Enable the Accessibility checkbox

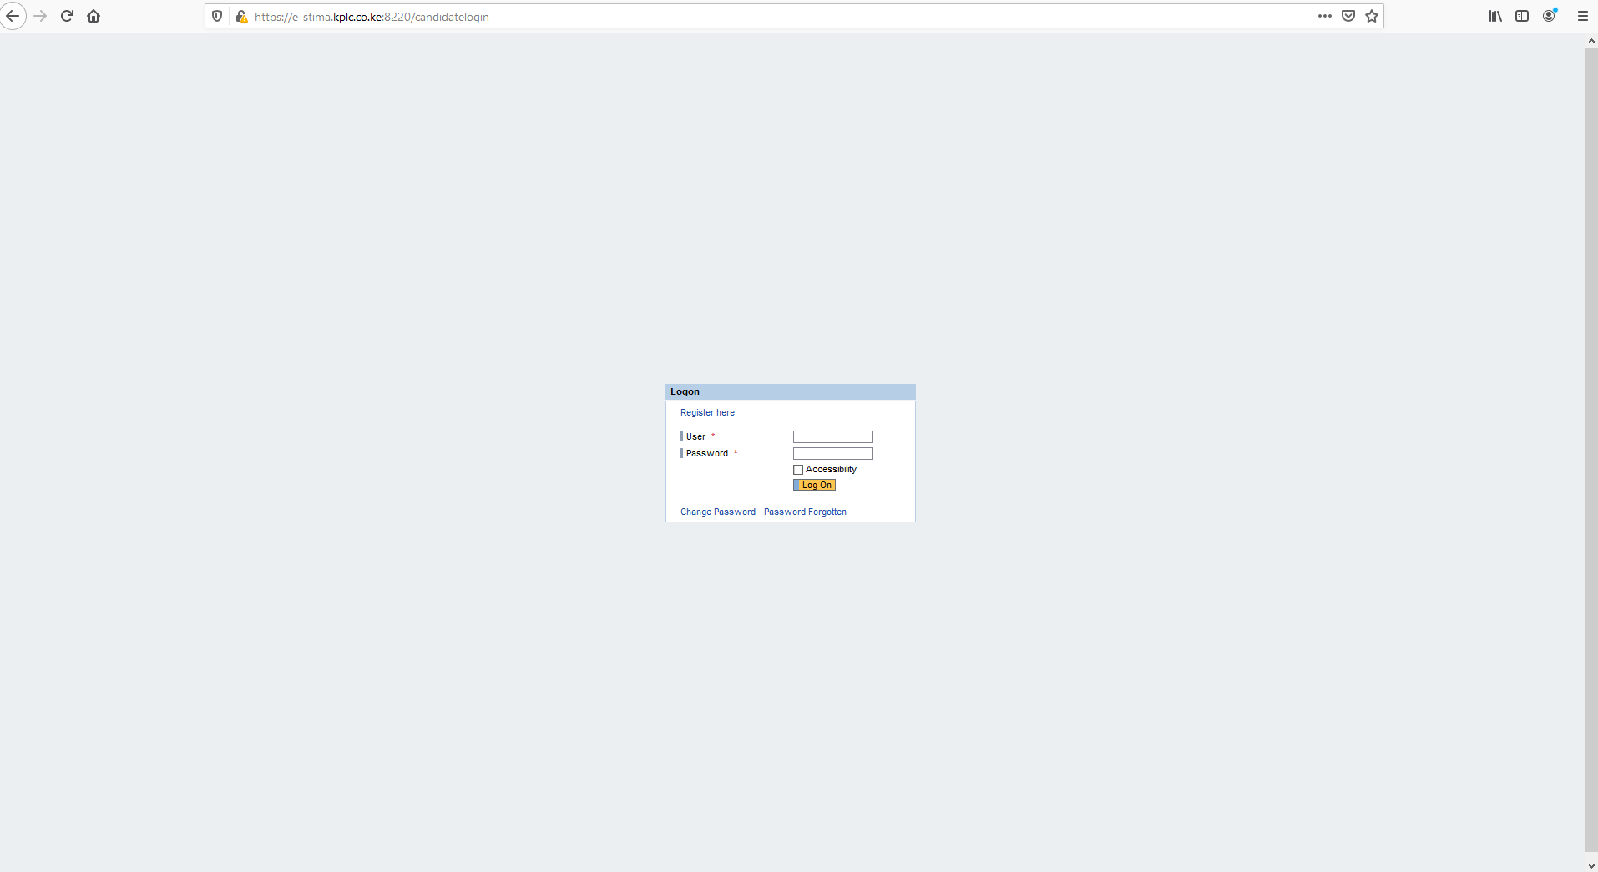click(798, 470)
